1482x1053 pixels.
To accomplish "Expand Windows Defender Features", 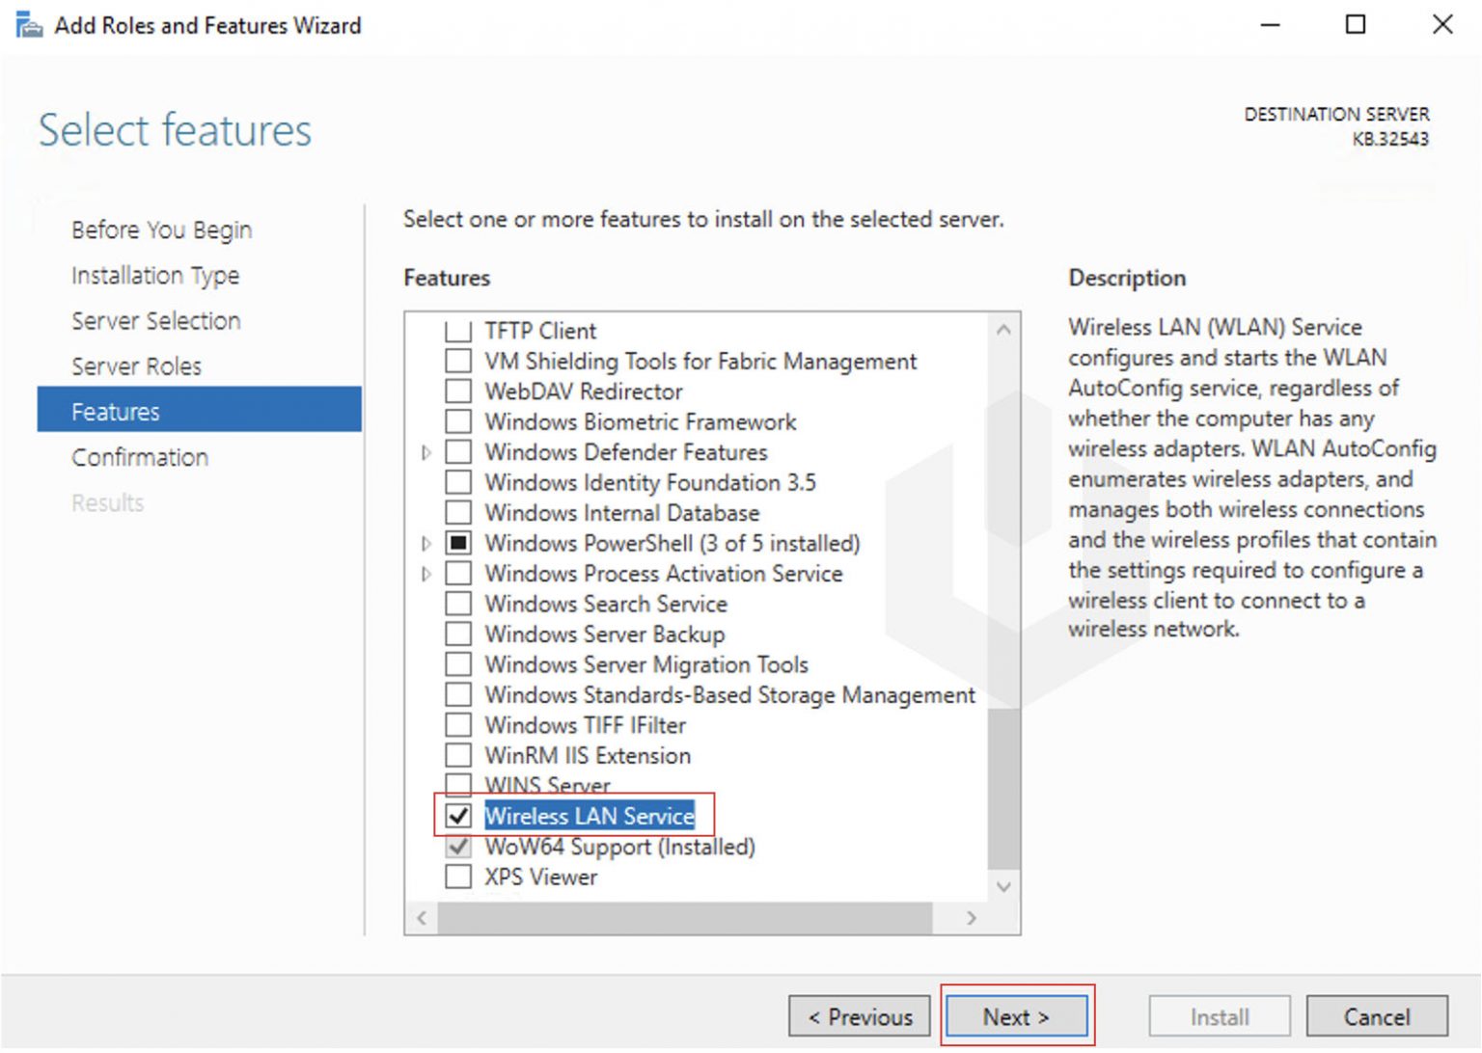I will pos(425,451).
